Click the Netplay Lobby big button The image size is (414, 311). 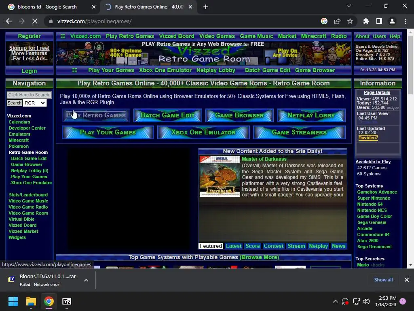pos(311,115)
